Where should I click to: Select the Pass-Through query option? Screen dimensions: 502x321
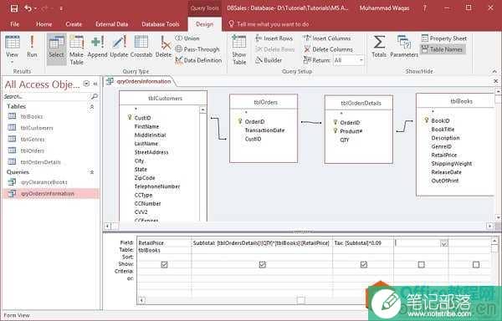tap(197, 49)
